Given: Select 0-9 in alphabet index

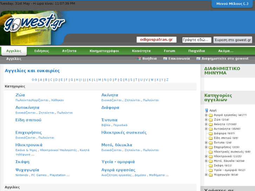Looking at the screenshot, I should click(x=34, y=80).
